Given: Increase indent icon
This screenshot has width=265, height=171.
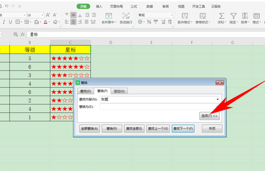Looking at the screenshot, I should (94, 15).
